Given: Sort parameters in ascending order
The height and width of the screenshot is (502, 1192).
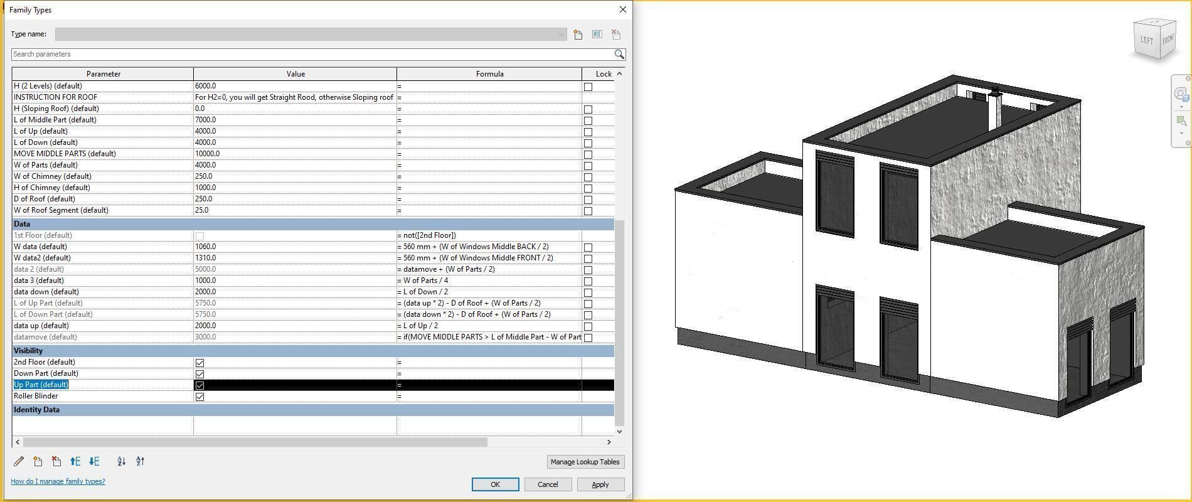Looking at the screenshot, I should point(121,461).
